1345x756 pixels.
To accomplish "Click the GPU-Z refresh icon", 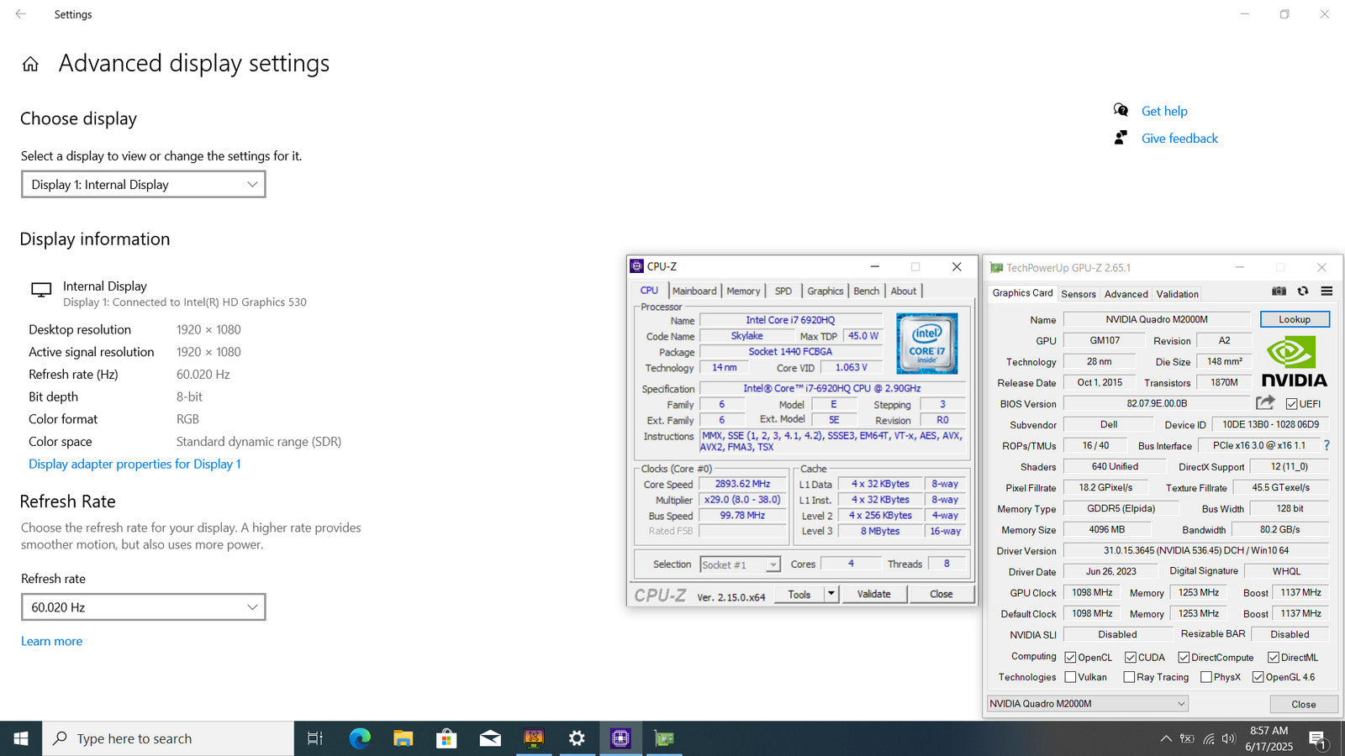I will point(1303,291).
